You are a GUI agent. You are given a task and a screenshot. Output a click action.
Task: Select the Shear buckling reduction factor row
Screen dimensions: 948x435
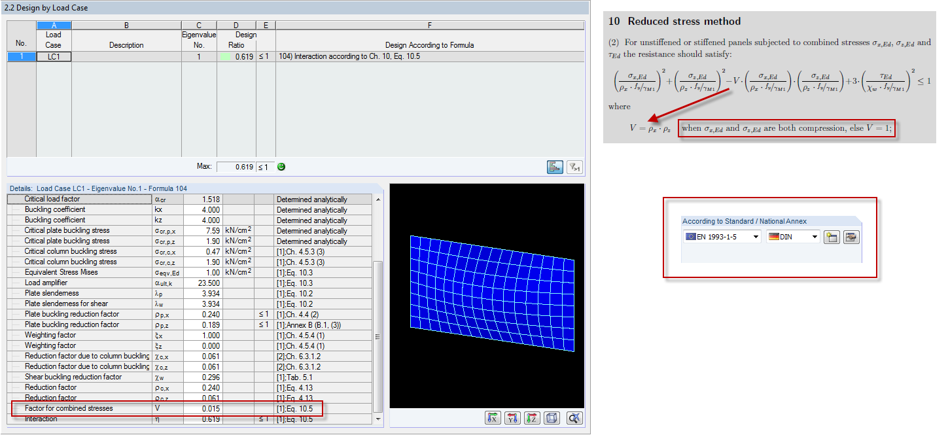(x=190, y=377)
